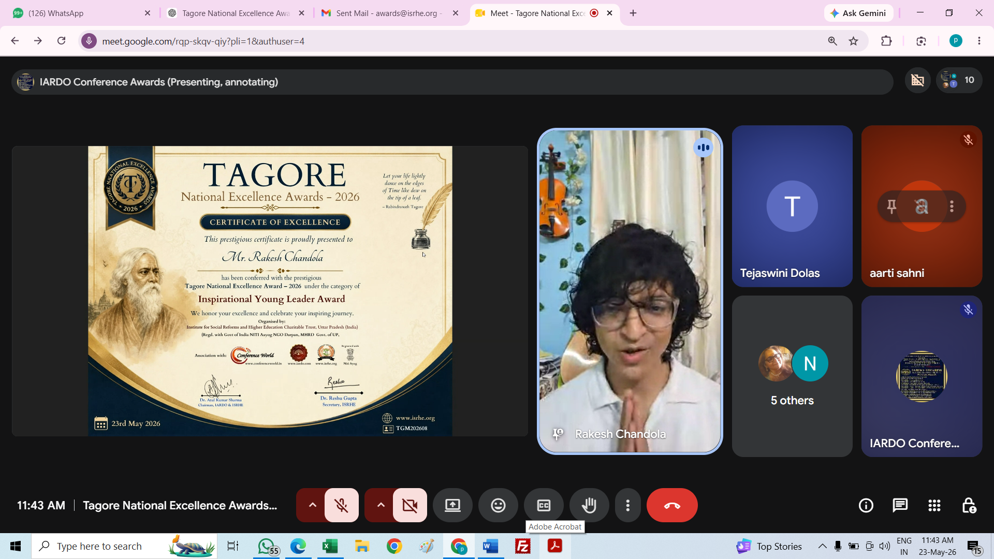Viewport: 994px width, 559px height.
Task: Open the present screen button
Action: (452, 505)
